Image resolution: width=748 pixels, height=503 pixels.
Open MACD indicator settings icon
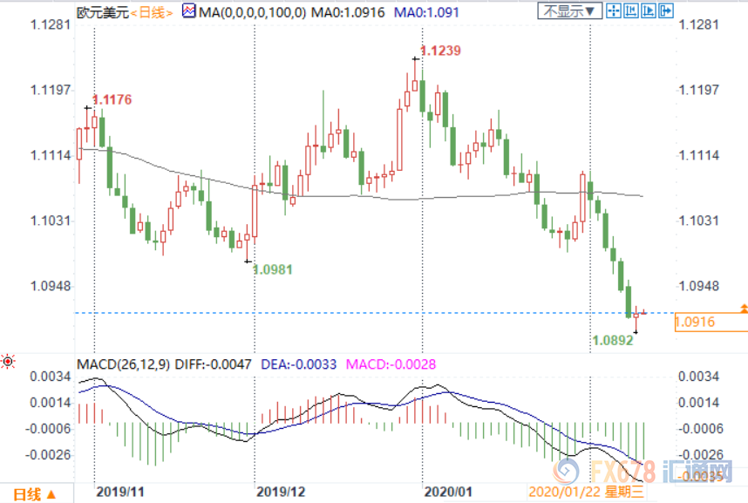click(x=9, y=362)
